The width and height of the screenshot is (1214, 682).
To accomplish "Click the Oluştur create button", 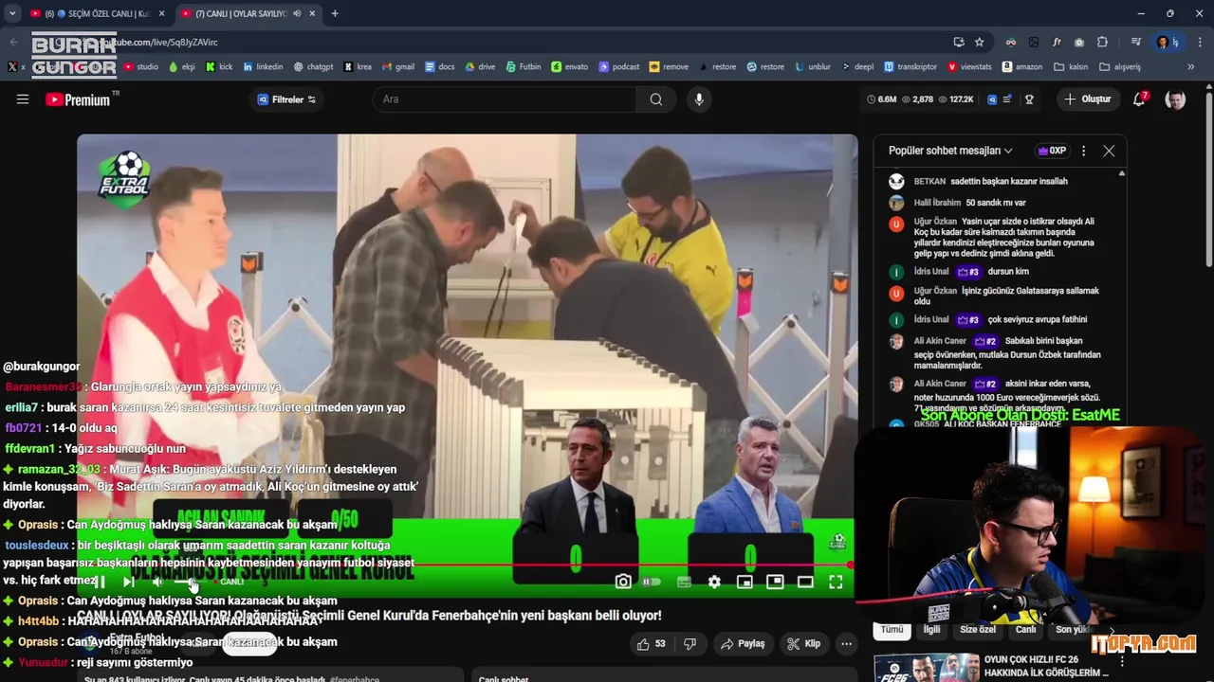I will click(x=1087, y=99).
